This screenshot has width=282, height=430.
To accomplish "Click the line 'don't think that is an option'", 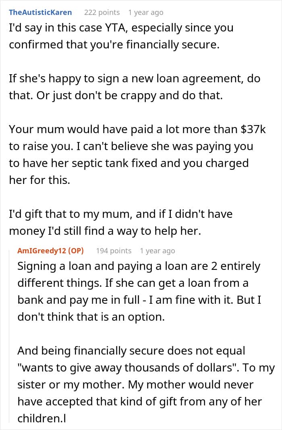I will point(91,317).
